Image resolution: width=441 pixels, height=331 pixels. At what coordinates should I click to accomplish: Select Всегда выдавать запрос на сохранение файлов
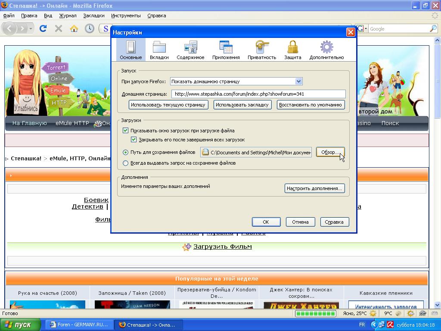(x=125, y=163)
